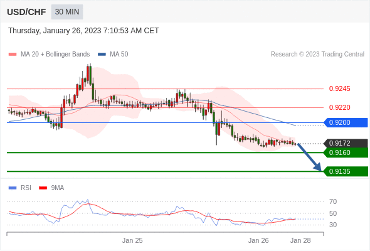370x251 pixels.
Task: Click RSI axis value 30
Action: [x=333, y=225]
